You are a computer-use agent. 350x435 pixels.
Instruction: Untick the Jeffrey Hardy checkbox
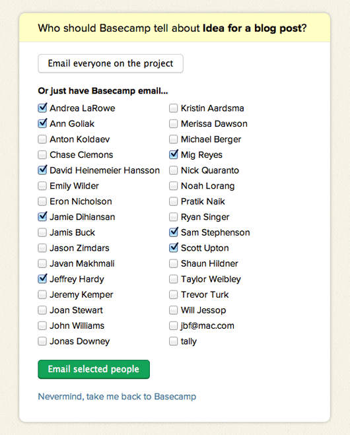click(x=42, y=279)
